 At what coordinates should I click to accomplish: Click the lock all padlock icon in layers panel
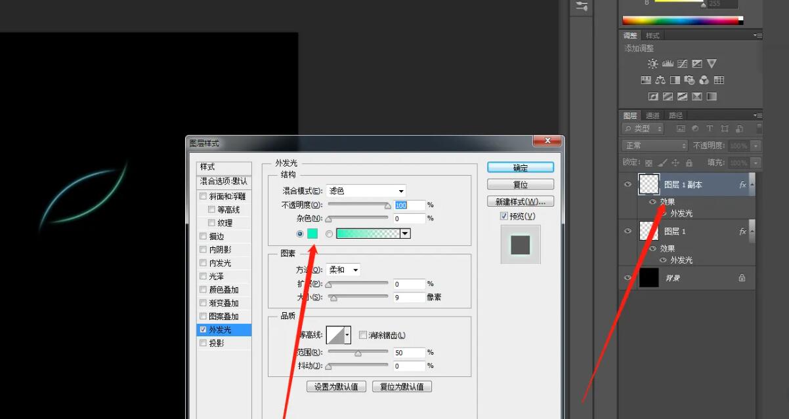(x=689, y=163)
